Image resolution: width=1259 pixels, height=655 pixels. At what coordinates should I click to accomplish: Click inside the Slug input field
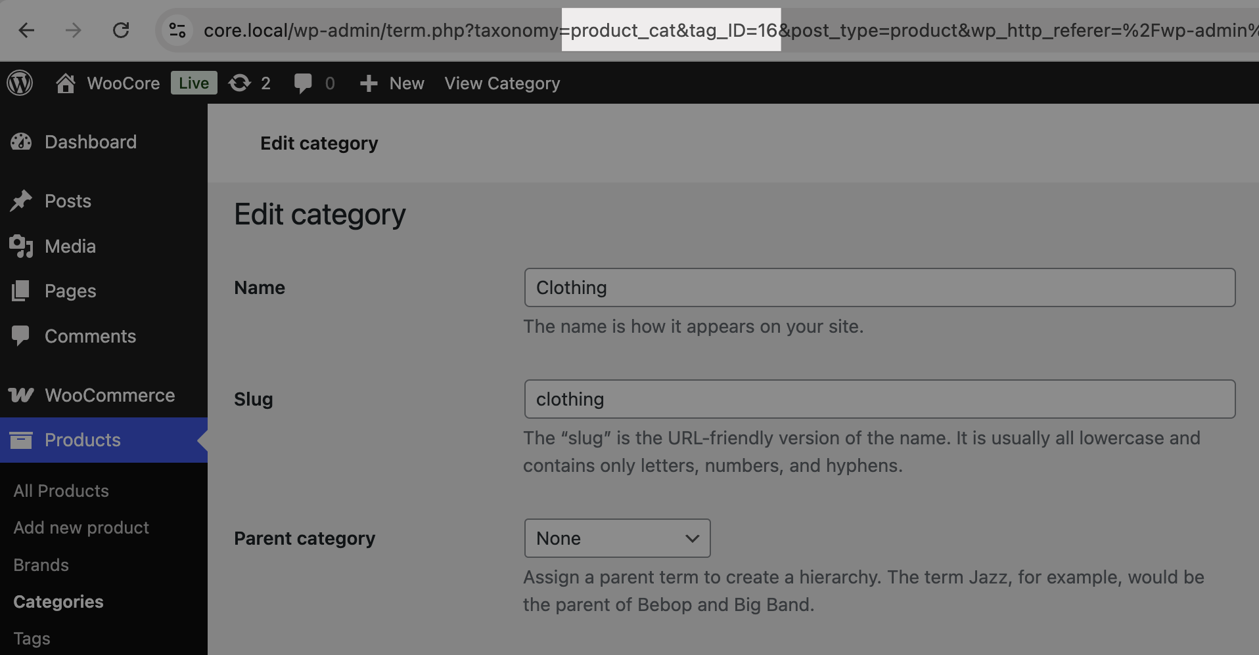879,398
